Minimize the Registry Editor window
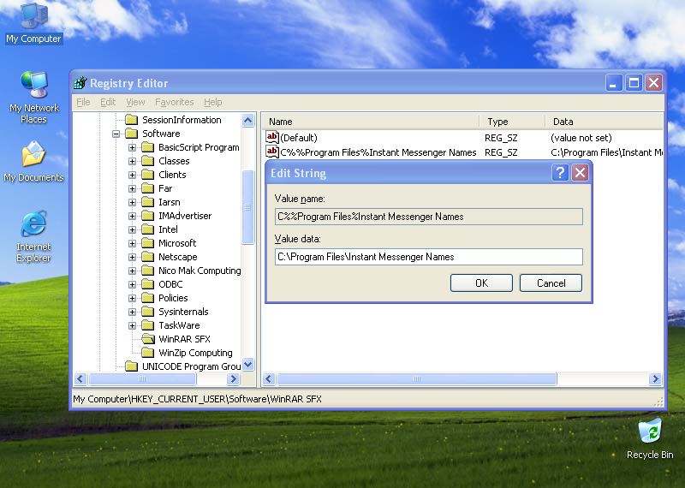 coord(613,82)
